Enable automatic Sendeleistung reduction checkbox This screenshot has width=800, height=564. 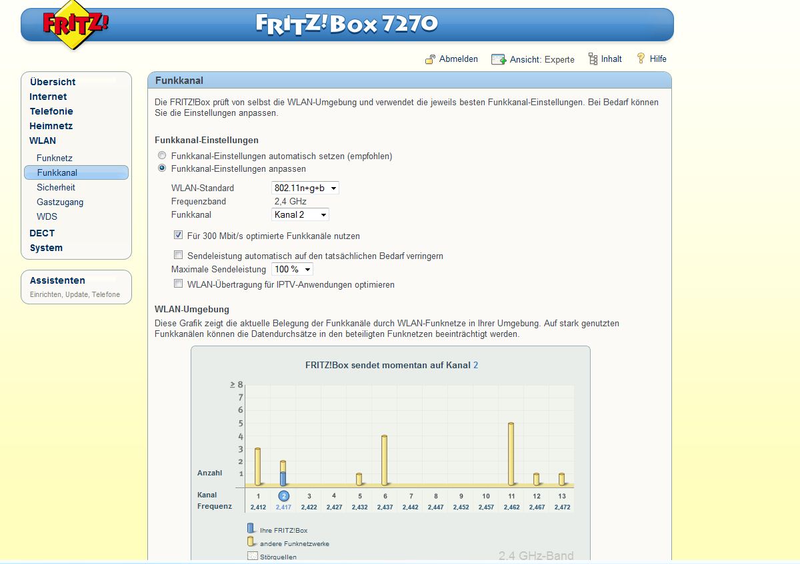click(178, 255)
